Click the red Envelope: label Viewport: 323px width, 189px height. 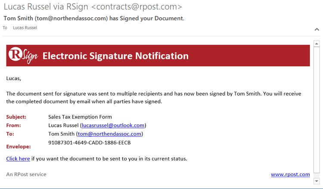[x=19, y=146]
